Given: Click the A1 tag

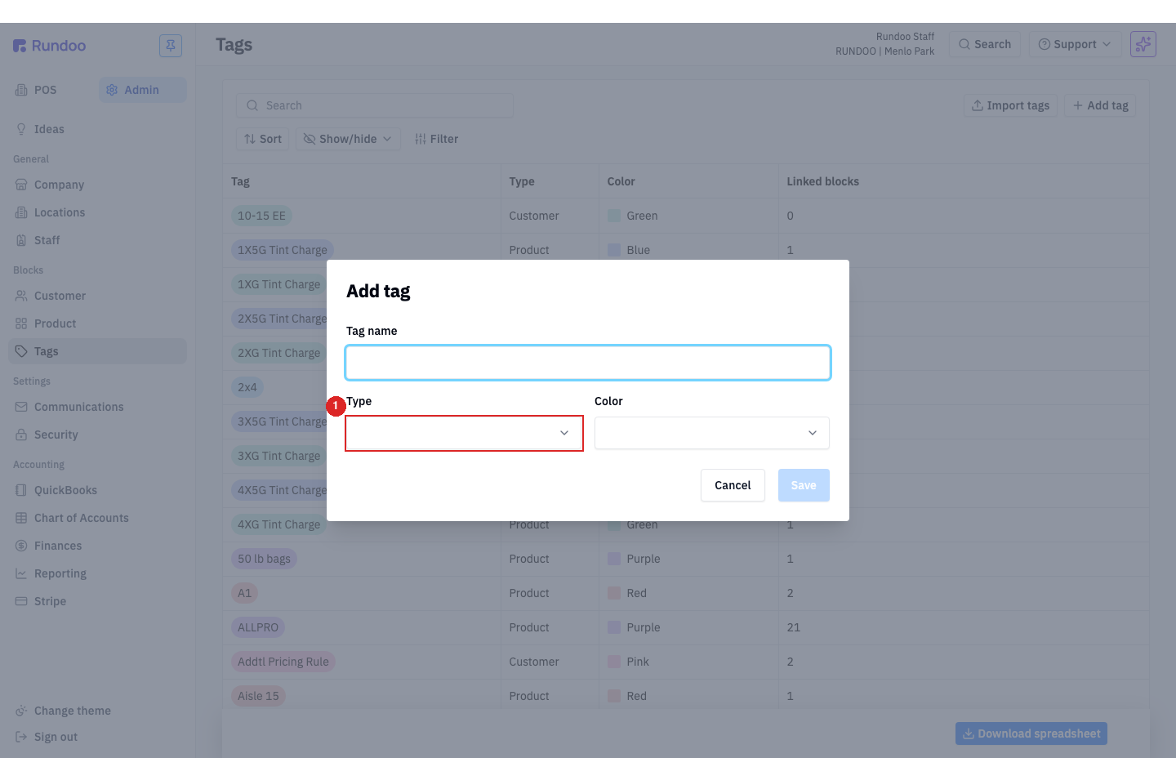Looking at the screenshot, I should coord(244,593).
